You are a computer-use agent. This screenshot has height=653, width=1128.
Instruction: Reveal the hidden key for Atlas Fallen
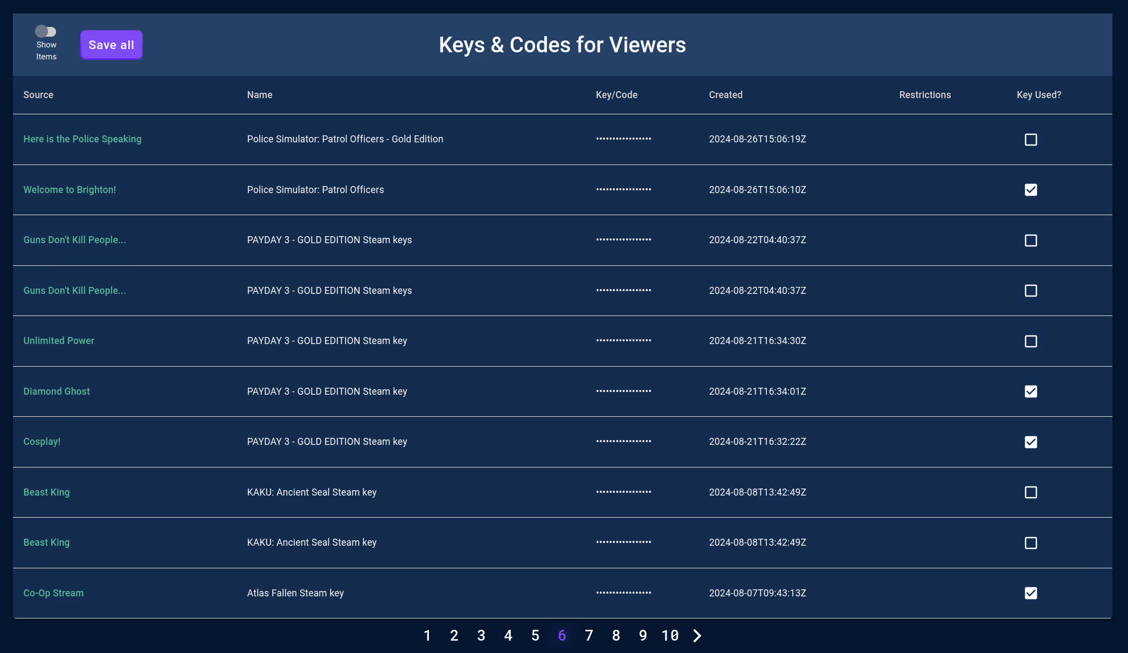pos(623,593)
